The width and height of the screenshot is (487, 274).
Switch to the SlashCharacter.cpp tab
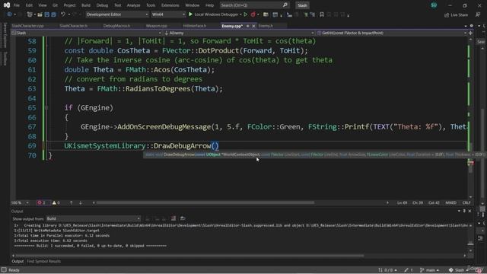[28, 26]
